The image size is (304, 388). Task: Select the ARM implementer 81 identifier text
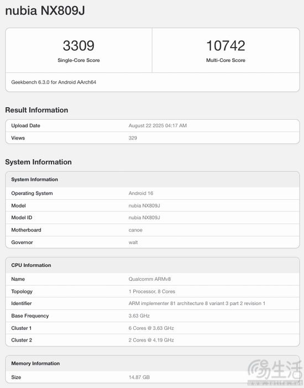(x=197, y=303)
